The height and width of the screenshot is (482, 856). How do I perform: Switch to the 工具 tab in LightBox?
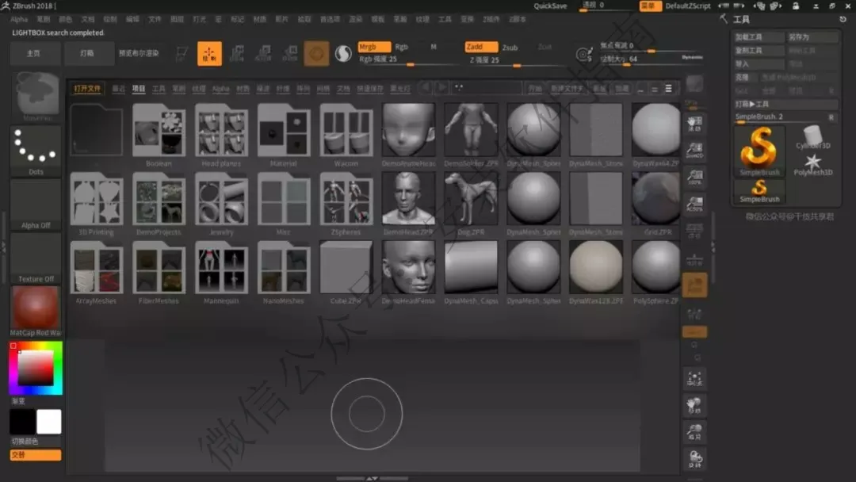tap(159, 89)
